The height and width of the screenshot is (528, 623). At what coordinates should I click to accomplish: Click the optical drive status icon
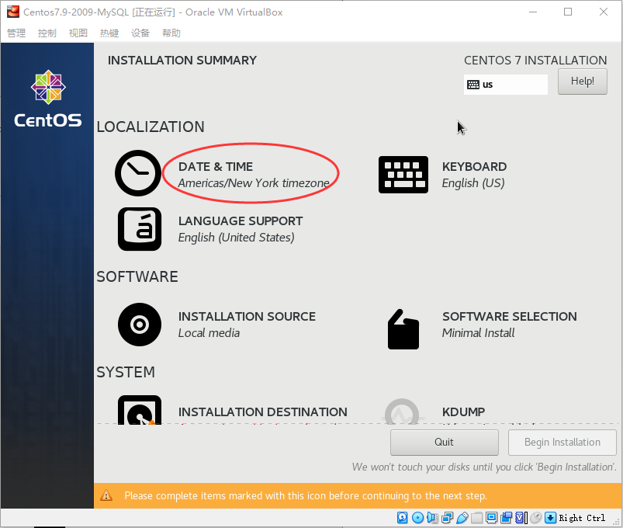pos(417,517)
